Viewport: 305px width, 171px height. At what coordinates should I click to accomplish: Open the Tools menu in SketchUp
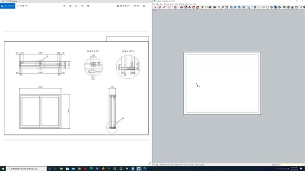[176, 4]
